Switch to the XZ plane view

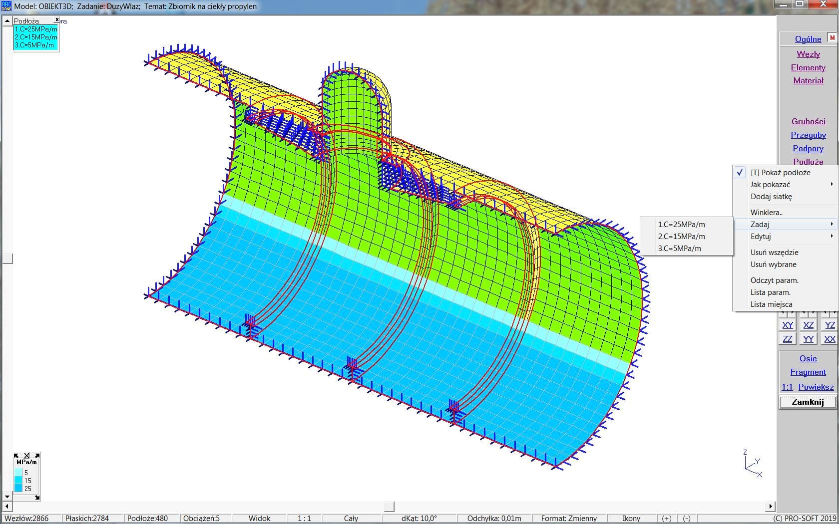[x=808, y=325]
